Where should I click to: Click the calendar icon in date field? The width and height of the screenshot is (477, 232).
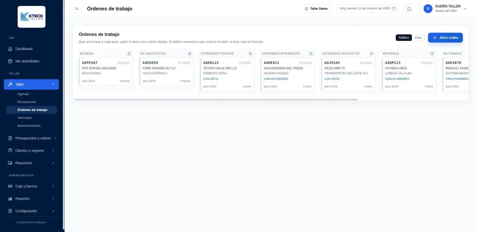(x=394, y=8)
